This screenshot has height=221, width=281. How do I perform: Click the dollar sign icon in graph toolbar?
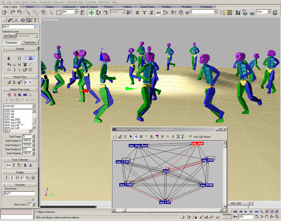tap(172, 137)
